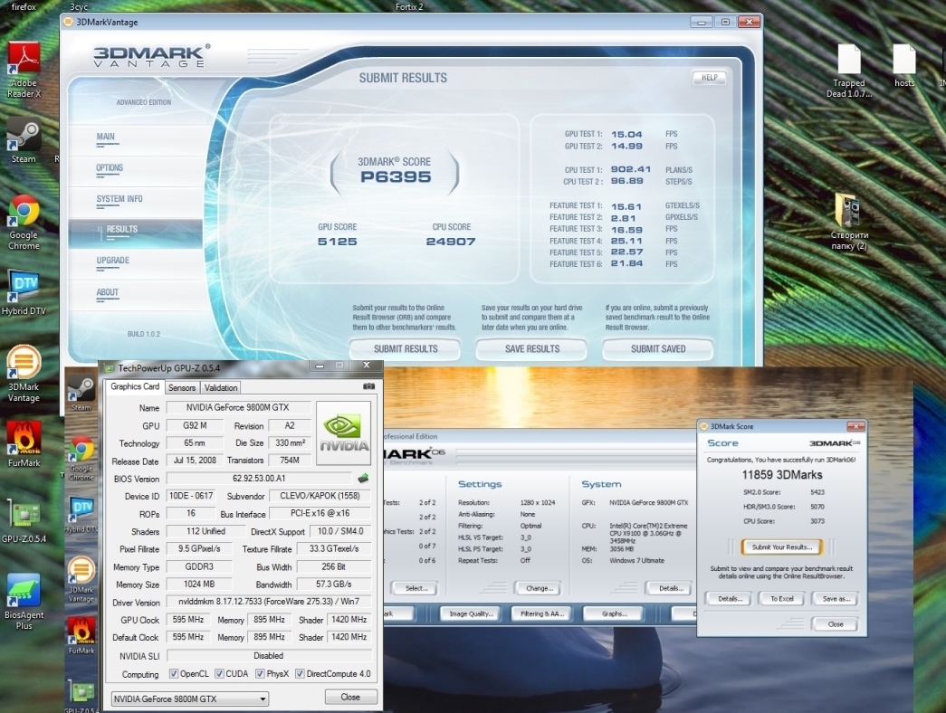Toggle the OpenCL checkbox in GPU-Z
The width and height of the screenshot is (946, 713).
click(174, 674)
